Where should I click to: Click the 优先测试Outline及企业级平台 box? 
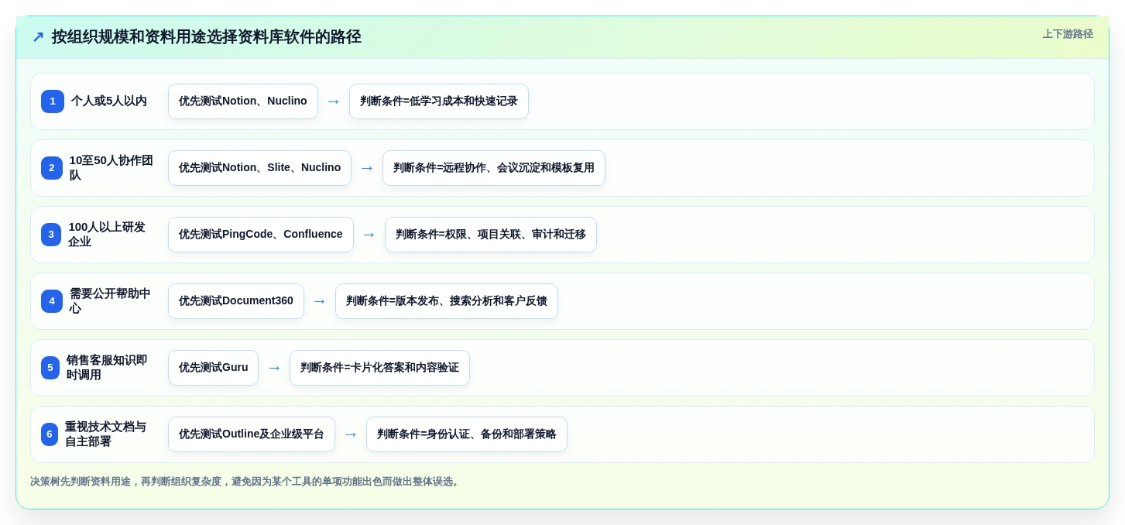coord(252,434)
